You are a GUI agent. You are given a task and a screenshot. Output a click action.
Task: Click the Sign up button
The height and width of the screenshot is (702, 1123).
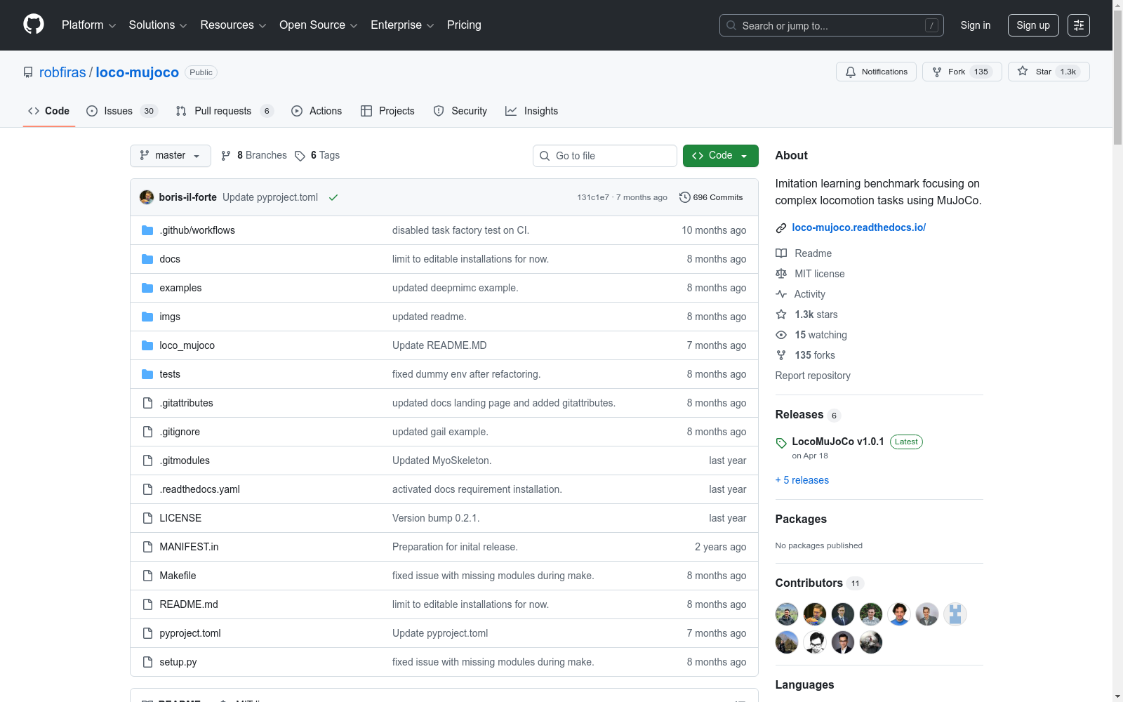click(1033, 25)
